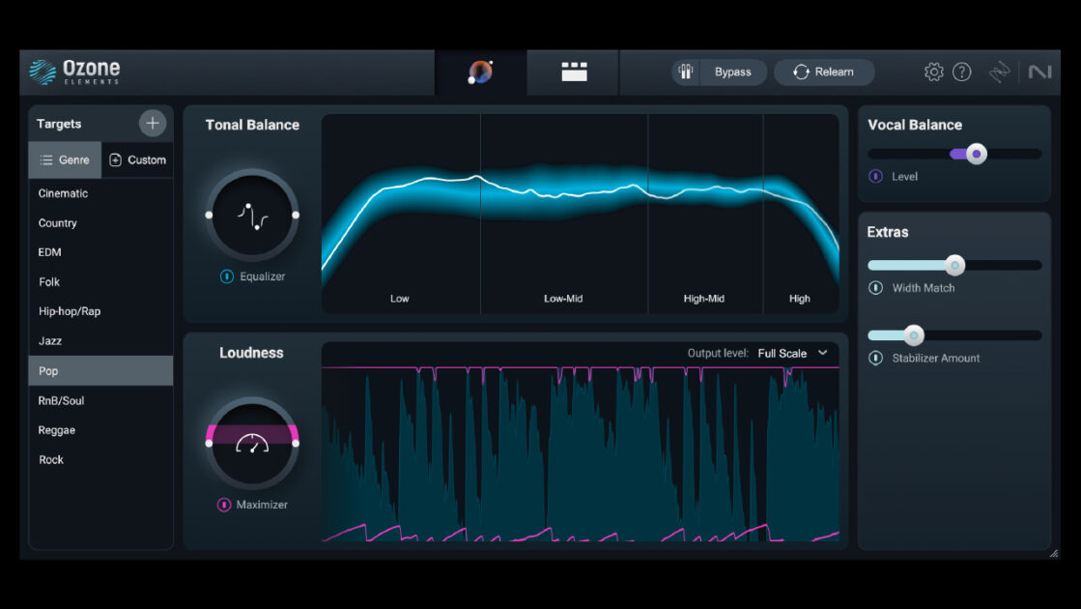Select the Cinematic genre target
The height and width of the screenshot is (609, 1081).
click(100, 193)
